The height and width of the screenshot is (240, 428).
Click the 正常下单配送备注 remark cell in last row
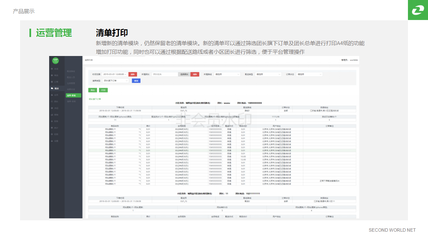pyautogui.click(x=330, y=181)
